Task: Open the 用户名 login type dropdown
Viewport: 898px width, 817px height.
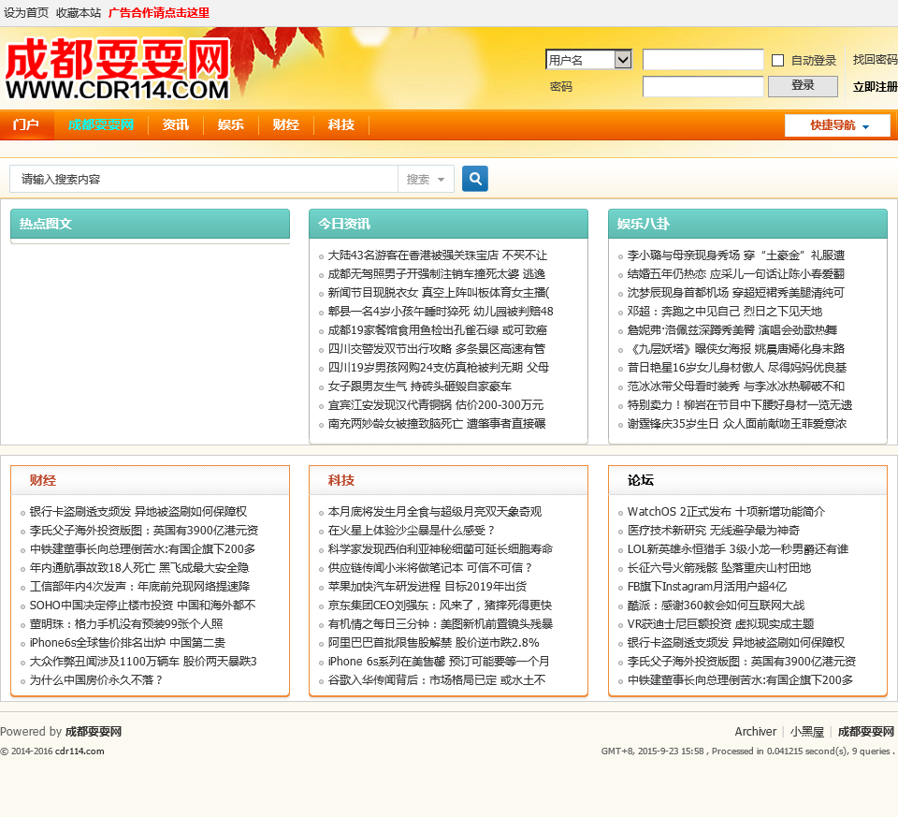Action: (x=588, y=60)
